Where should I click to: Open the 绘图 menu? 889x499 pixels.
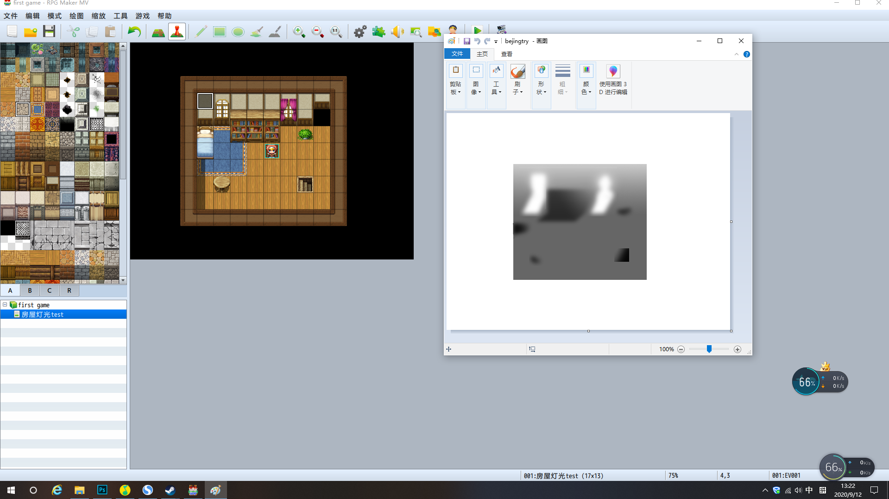point(76,16)
